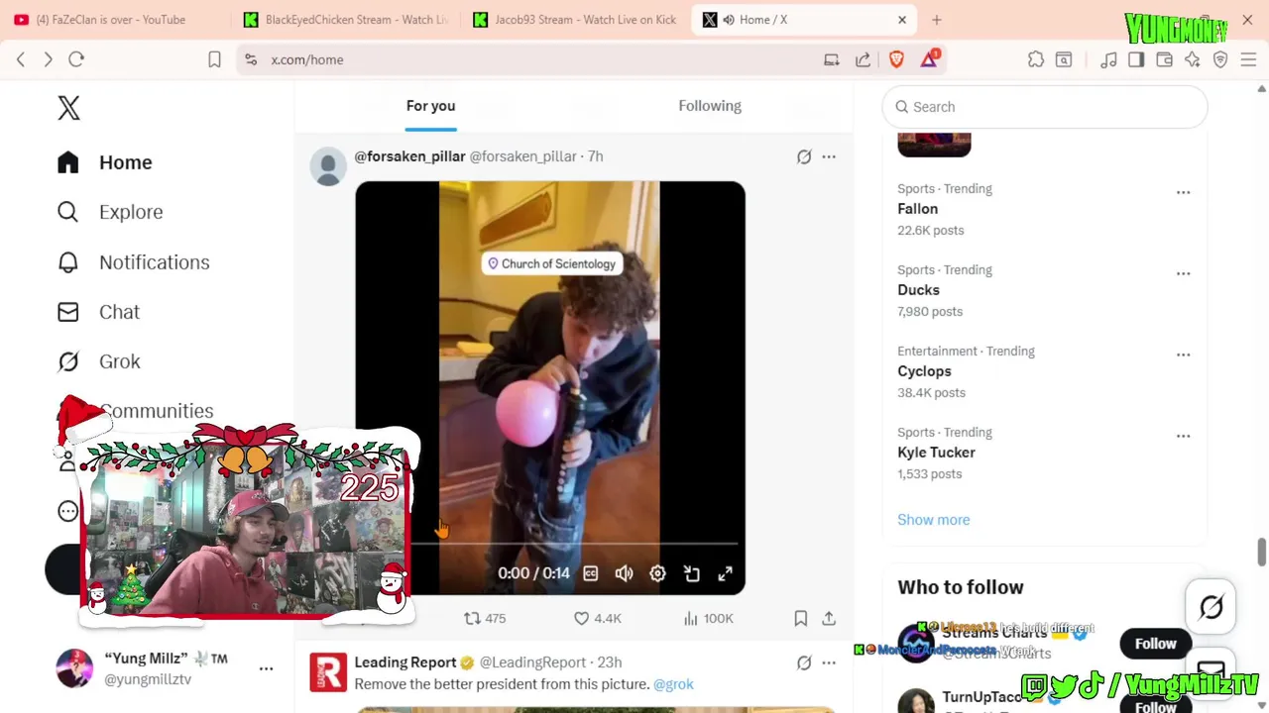This screenshot has width=1269, height=713.
Task: Open Notifications in the sidebar
Action: pyautogui.click(x=134, y=262)
